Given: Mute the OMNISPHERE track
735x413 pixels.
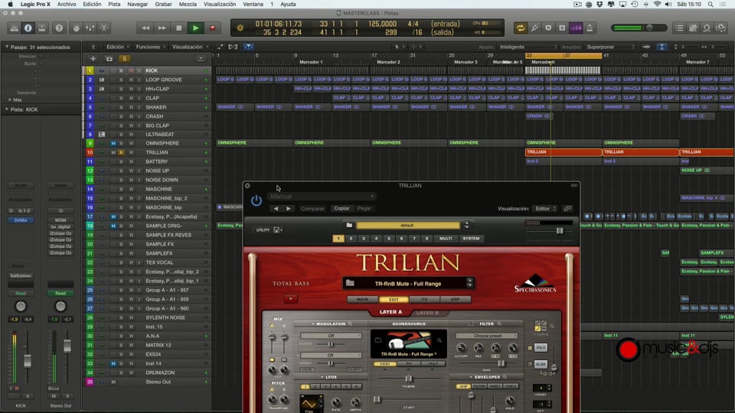Looking at the screenshot, I should (113, 143).
